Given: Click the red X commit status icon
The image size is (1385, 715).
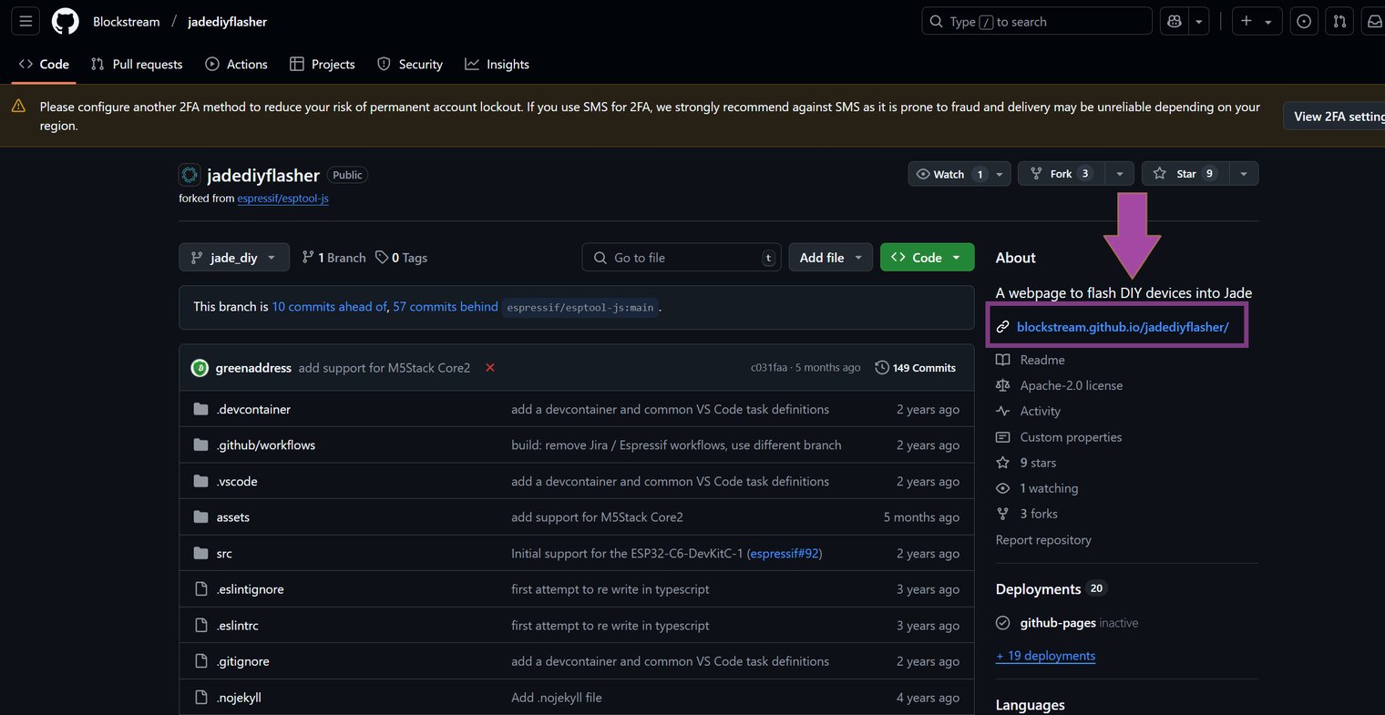Looking at the screenshot, I should pos(489,368).
